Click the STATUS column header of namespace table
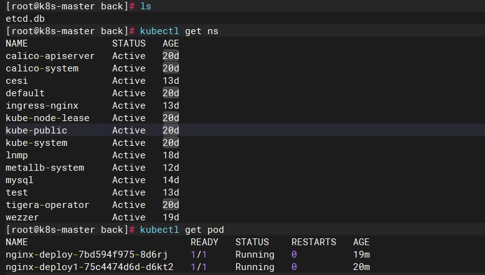 coord(129,43)
